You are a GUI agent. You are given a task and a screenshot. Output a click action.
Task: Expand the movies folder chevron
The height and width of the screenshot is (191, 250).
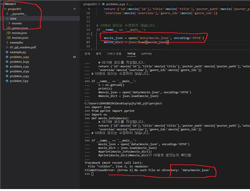9,24
